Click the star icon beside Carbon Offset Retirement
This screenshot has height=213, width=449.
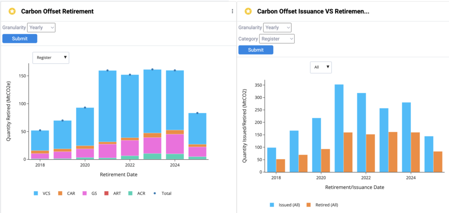[x=12, y=11]
